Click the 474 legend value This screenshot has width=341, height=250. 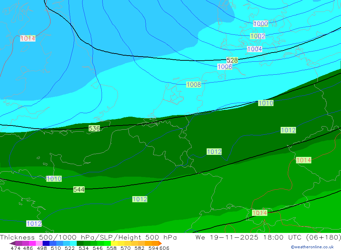click(15, 248)
